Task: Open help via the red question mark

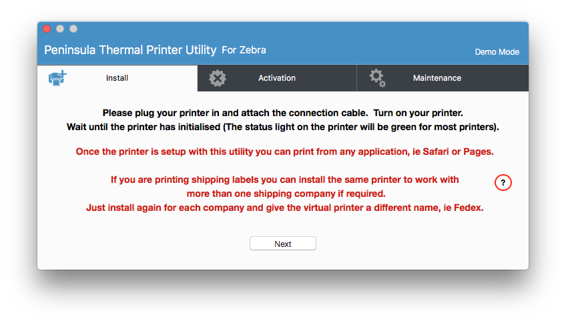Action: 503,183
